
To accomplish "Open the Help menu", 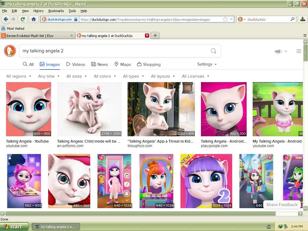I will (84, 11).
